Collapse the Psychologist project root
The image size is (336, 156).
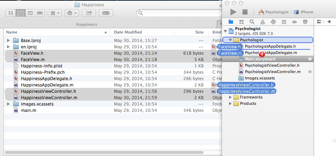[x=225, y=31]
